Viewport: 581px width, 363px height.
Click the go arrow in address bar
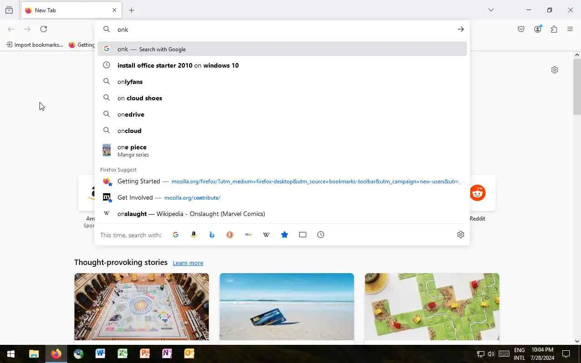[461, 29]
